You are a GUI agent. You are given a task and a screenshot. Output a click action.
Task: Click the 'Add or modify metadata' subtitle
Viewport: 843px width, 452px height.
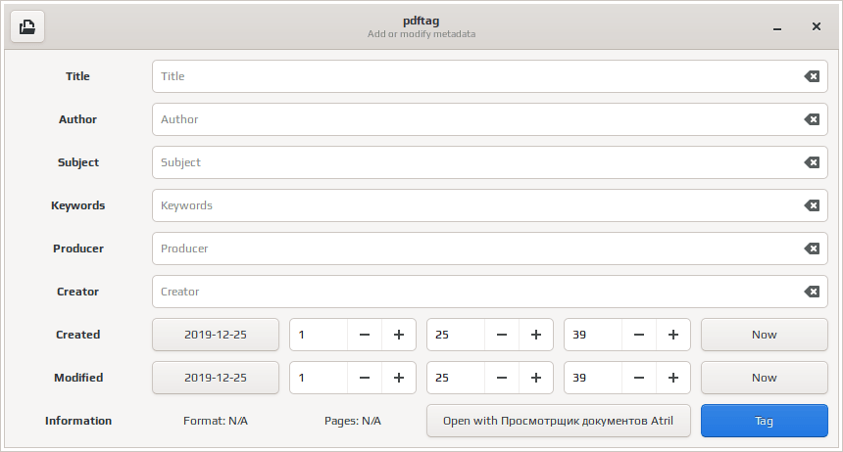421,34
